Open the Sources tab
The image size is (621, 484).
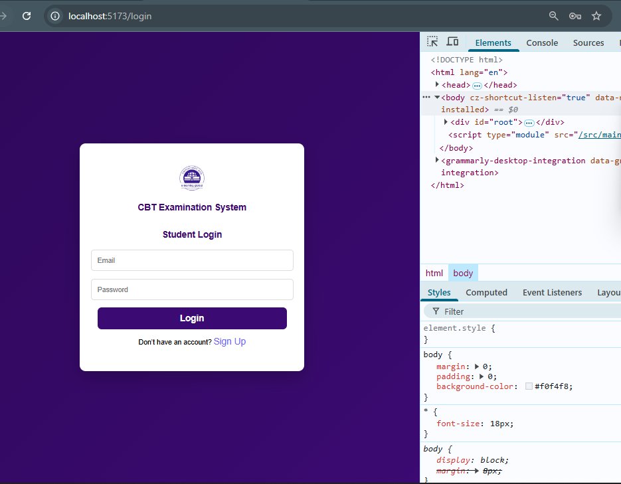coord(588,42)
